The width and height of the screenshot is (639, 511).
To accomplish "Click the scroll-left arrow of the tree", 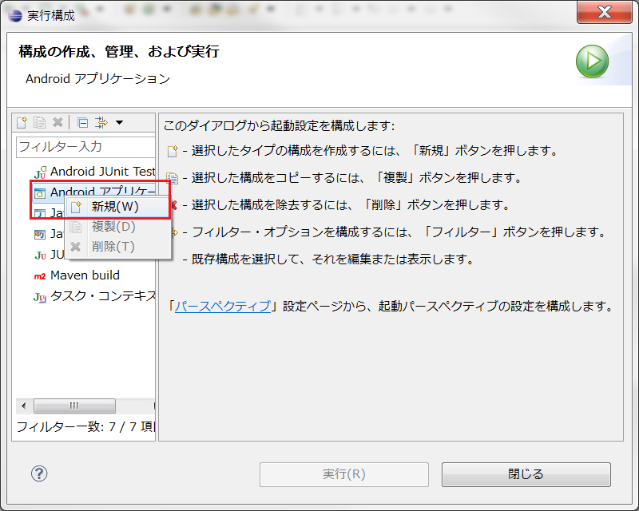I will tap(24, 406).
